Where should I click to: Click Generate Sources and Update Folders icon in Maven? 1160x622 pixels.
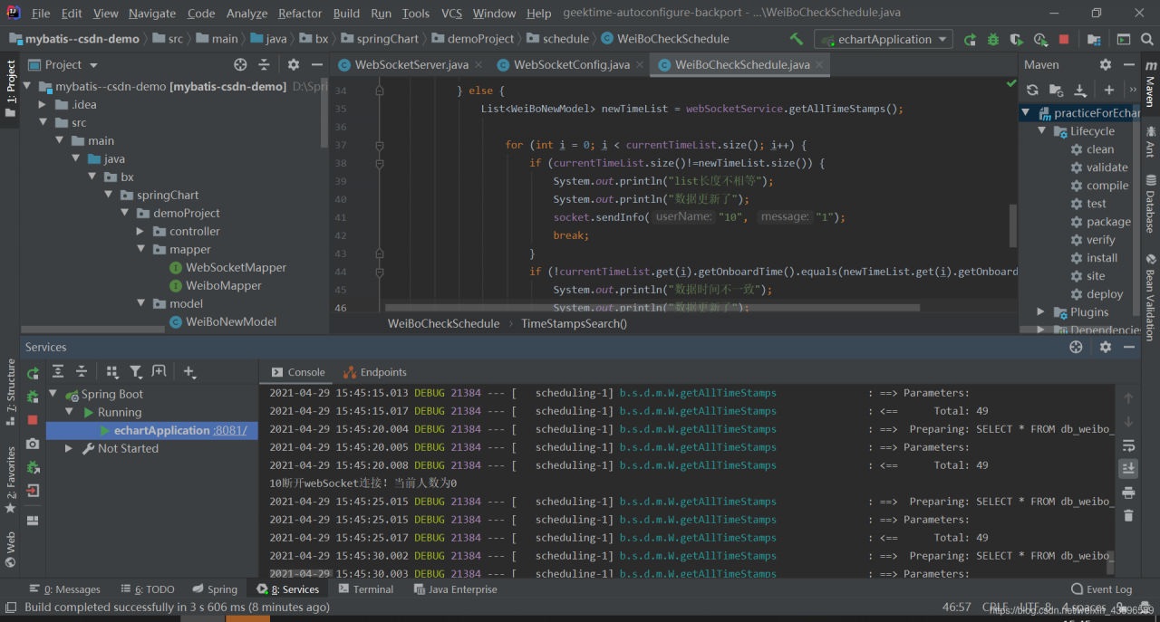tap(1056, 90)
